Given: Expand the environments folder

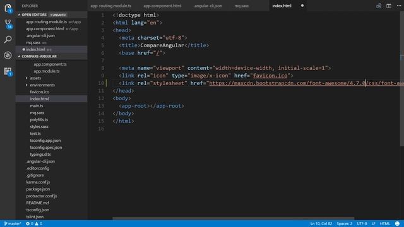Looking at the screenshot, I should point(27,85).
